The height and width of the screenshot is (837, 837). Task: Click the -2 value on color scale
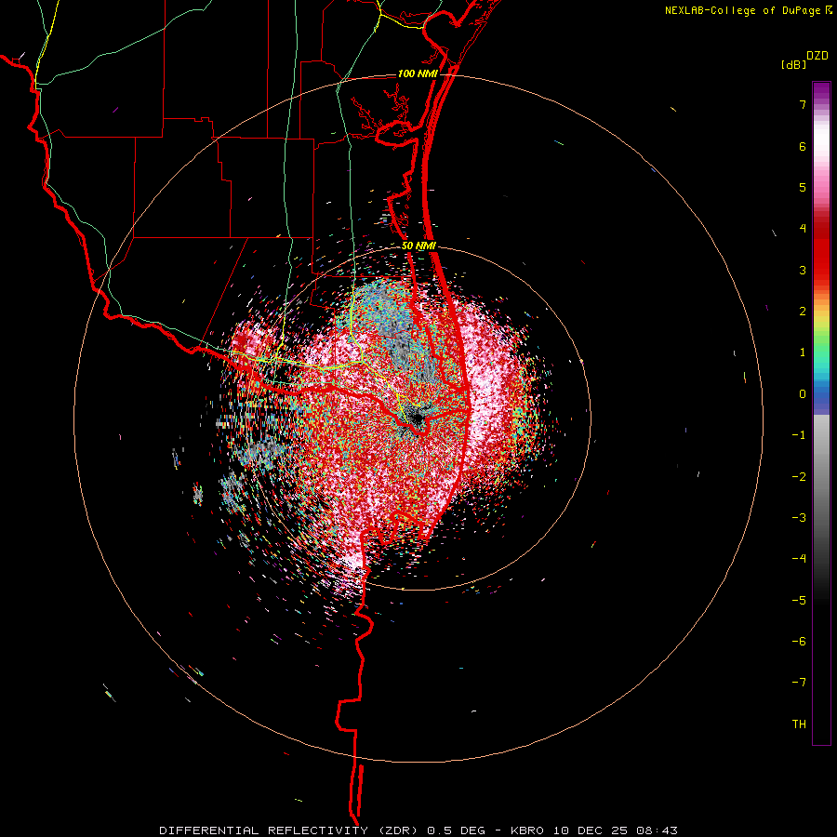[799, 477]
